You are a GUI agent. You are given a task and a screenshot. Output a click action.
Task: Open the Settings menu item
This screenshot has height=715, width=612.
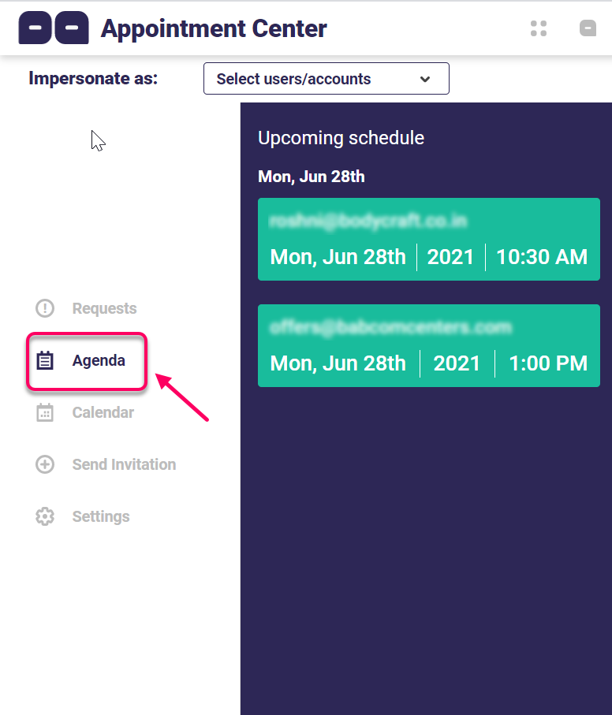[x=101, y=516]
